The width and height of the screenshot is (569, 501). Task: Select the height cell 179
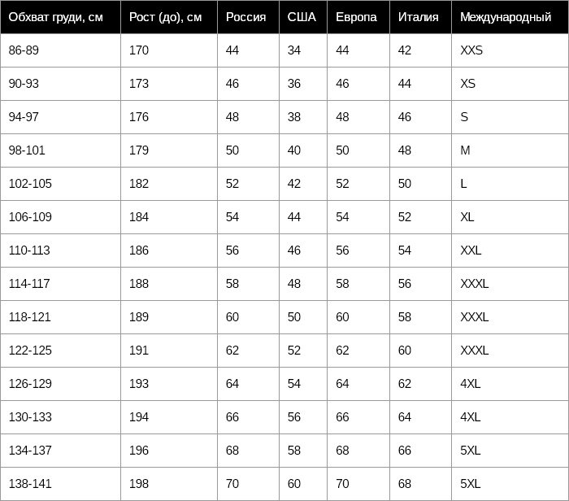(139, 150)
